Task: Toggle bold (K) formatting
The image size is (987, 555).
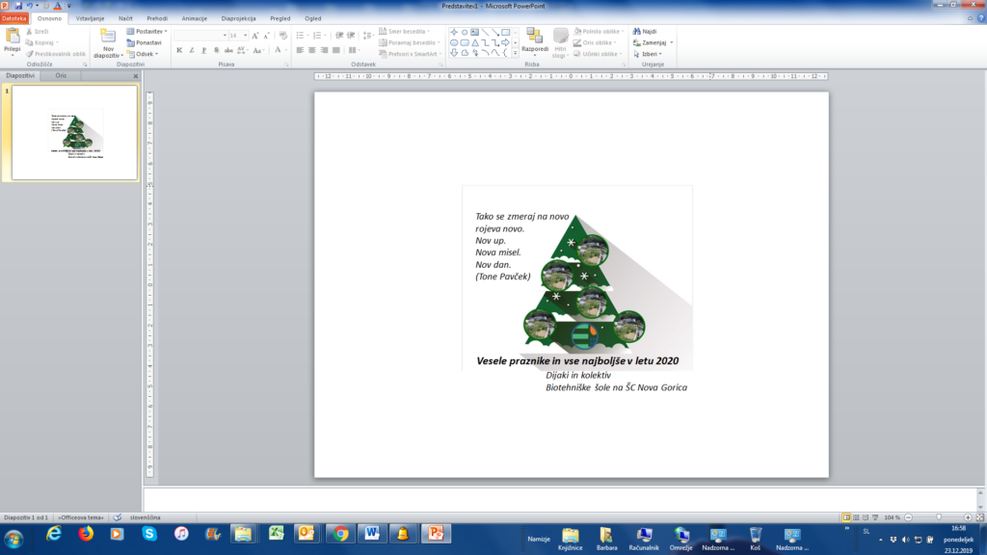Action: tap(179, 50)
